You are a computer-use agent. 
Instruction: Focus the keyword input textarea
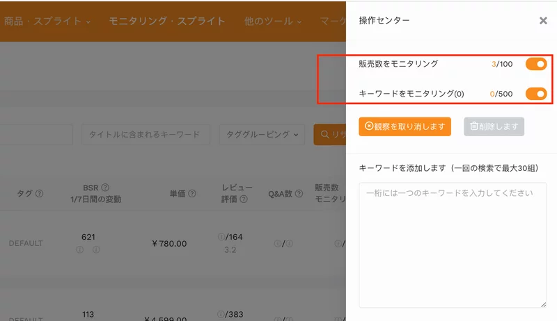[453, 245]
